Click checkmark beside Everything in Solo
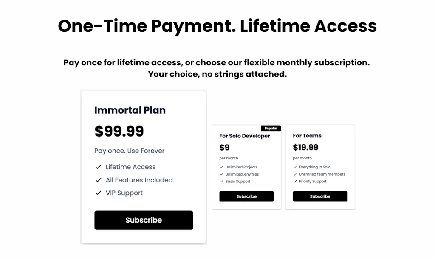 tap(295, 167)
